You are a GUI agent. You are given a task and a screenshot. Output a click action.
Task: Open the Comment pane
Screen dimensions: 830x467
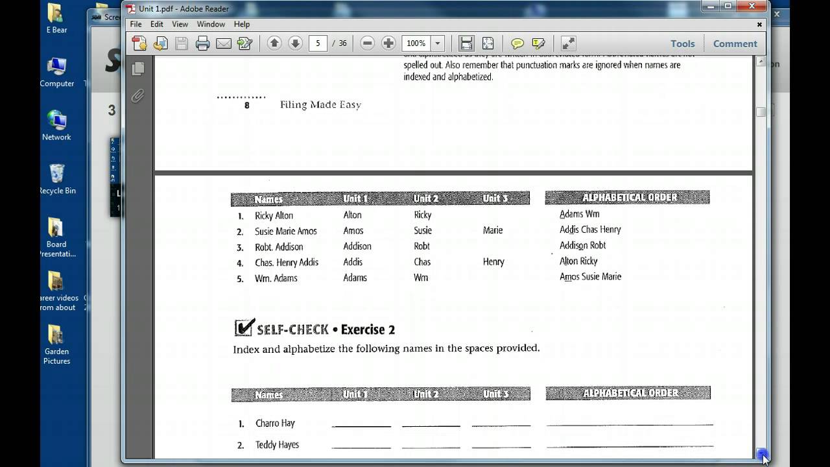[x=735, y=43]
